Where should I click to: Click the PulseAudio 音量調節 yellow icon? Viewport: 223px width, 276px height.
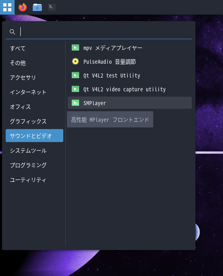(x=75, y=61)
